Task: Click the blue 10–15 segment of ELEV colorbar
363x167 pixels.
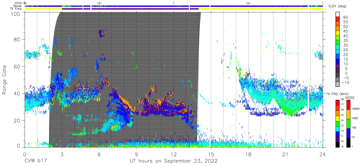Action: (x=338, y=62)
